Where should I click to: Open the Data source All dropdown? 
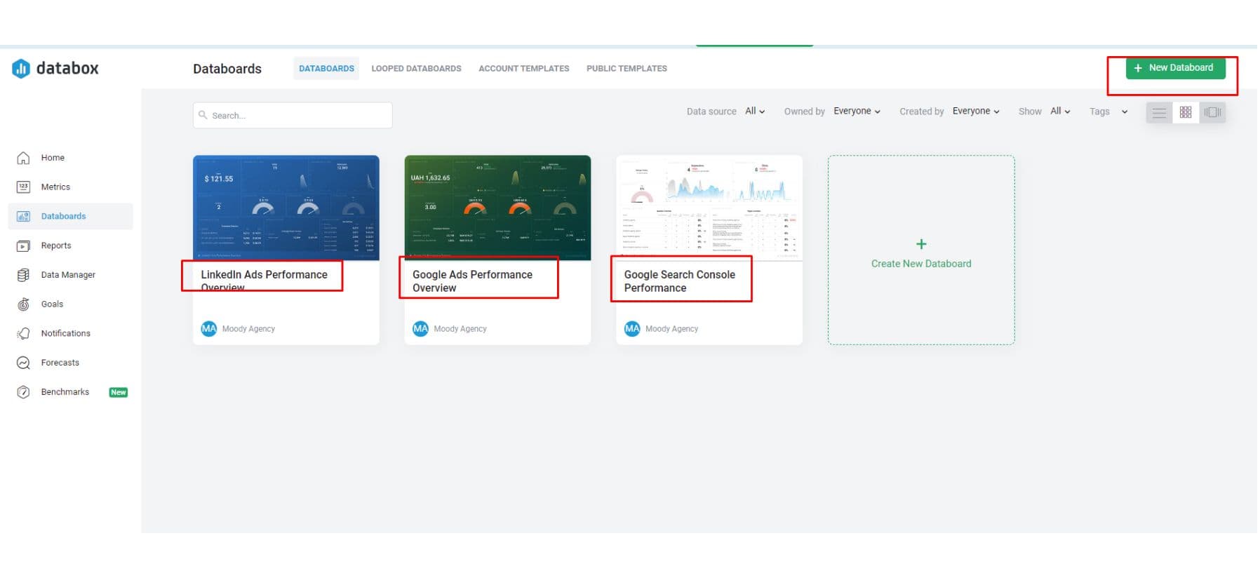pyautogui.click(x=755, y=112)
